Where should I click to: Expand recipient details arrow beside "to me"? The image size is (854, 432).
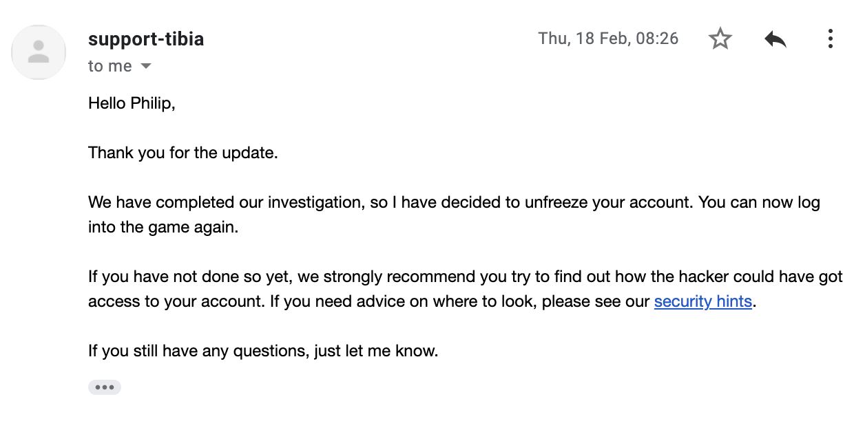tap(146, 66)
